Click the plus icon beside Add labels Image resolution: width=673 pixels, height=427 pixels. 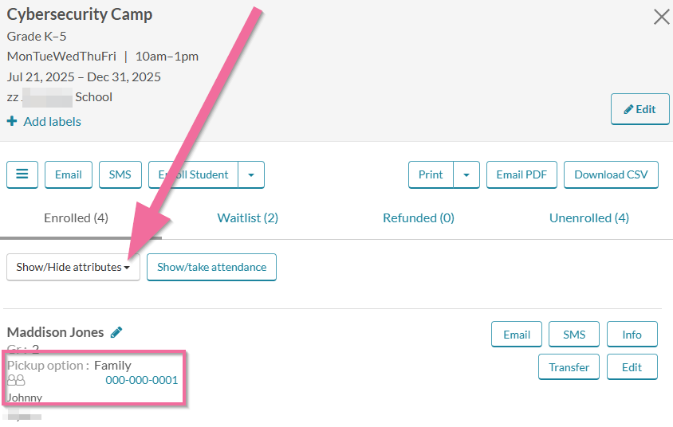point(12,121)
